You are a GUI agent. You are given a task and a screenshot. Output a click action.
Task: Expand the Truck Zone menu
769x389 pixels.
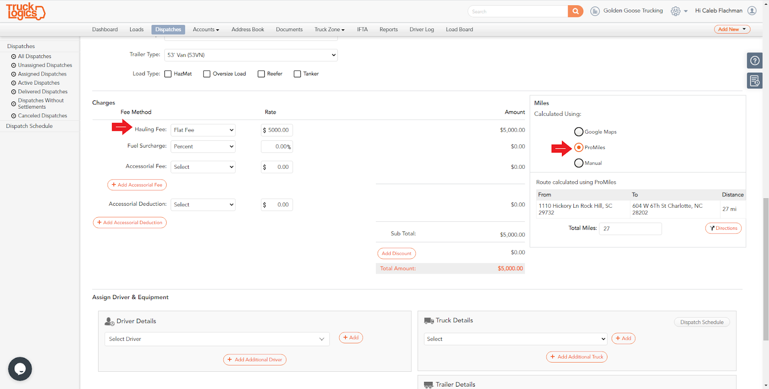tap(330, 30)
